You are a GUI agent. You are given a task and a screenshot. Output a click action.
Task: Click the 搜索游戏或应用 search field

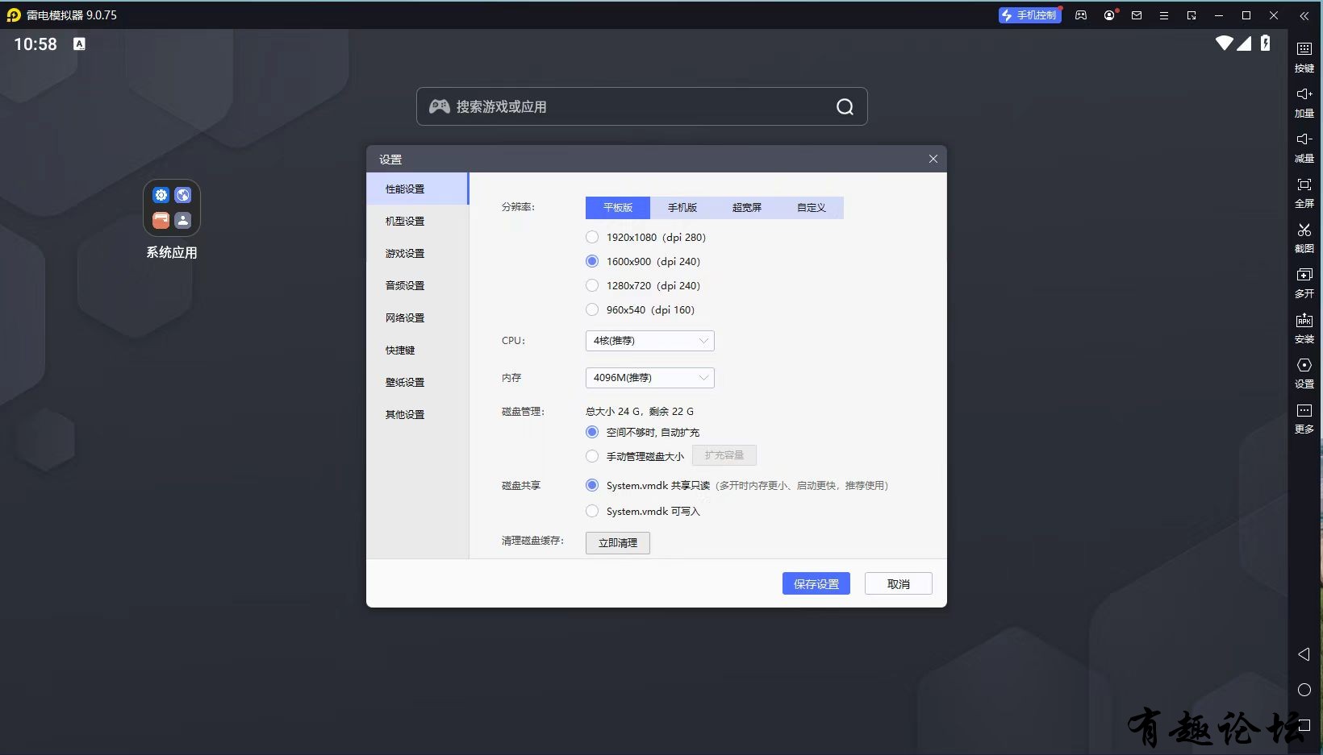click(642, 106)
